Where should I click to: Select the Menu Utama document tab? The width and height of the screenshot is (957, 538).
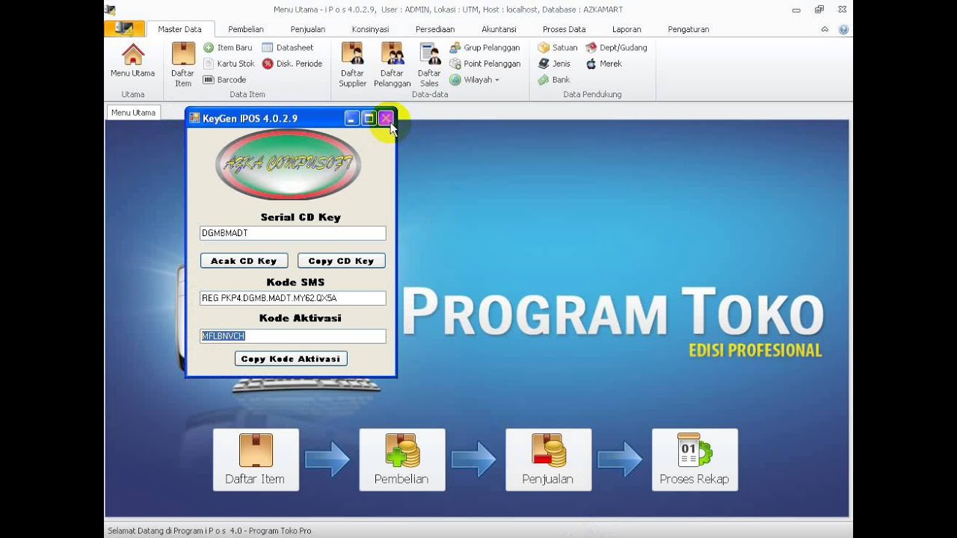tap(133, 112)
